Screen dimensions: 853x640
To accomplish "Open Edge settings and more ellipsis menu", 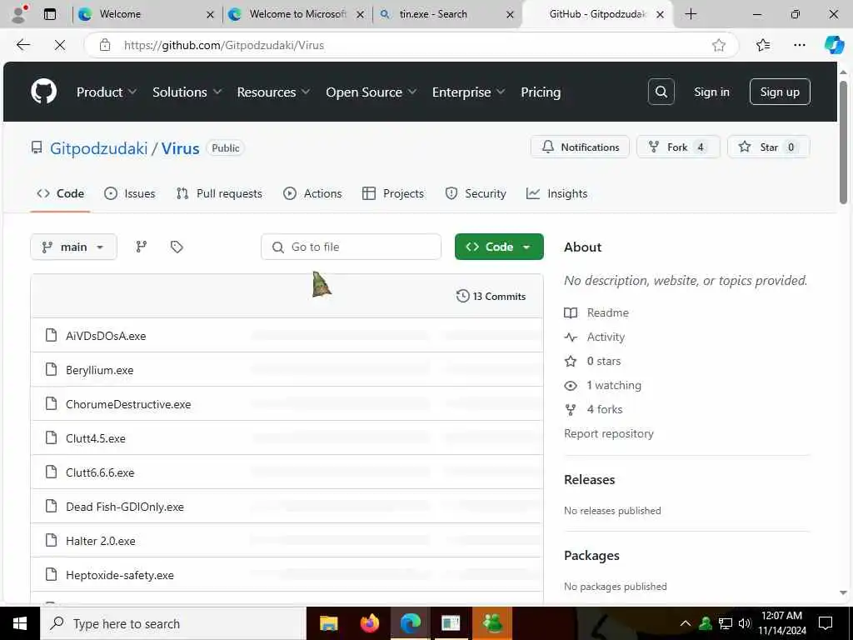I will [x=800, y=45].
